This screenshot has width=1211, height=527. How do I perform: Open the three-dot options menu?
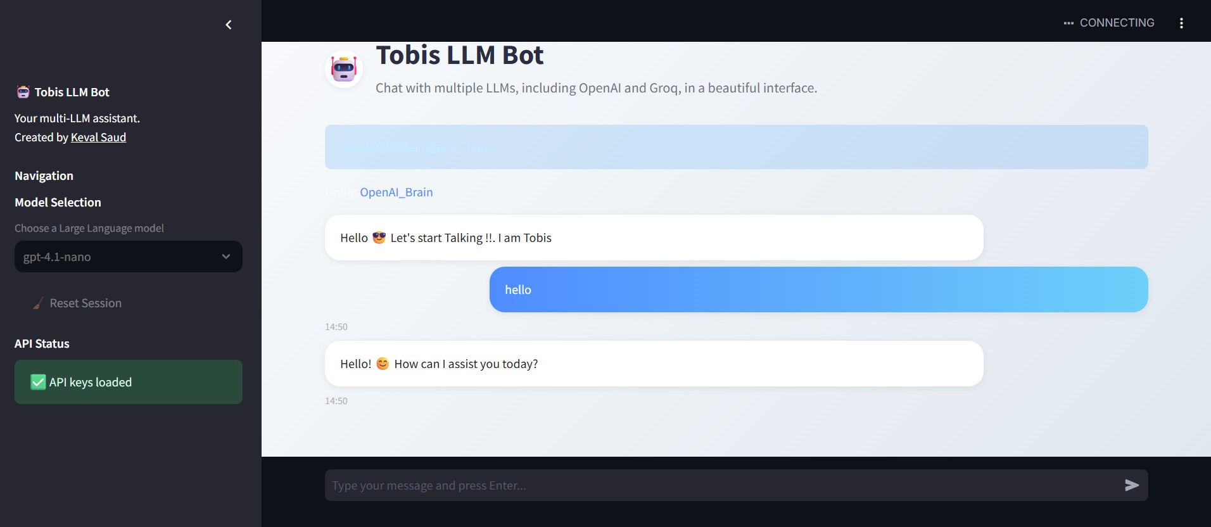point(1181,23)
